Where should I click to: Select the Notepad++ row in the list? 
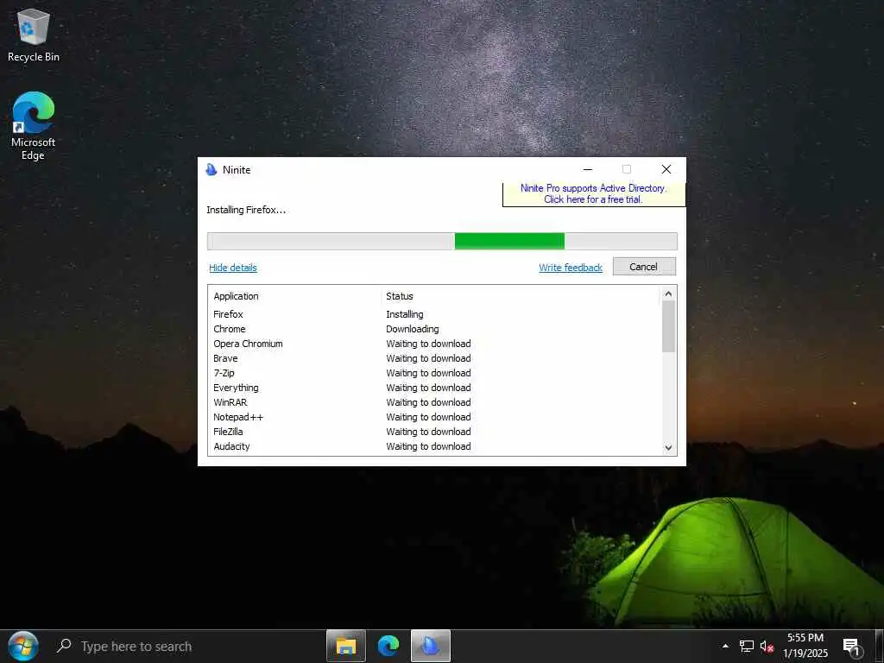[434, 417]
